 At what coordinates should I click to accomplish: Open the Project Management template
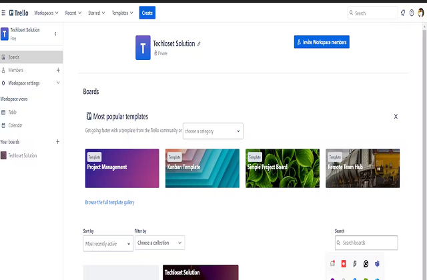(x=122, y=168)
